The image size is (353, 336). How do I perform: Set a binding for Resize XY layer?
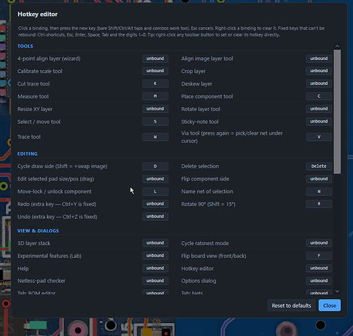pos(155,108)
